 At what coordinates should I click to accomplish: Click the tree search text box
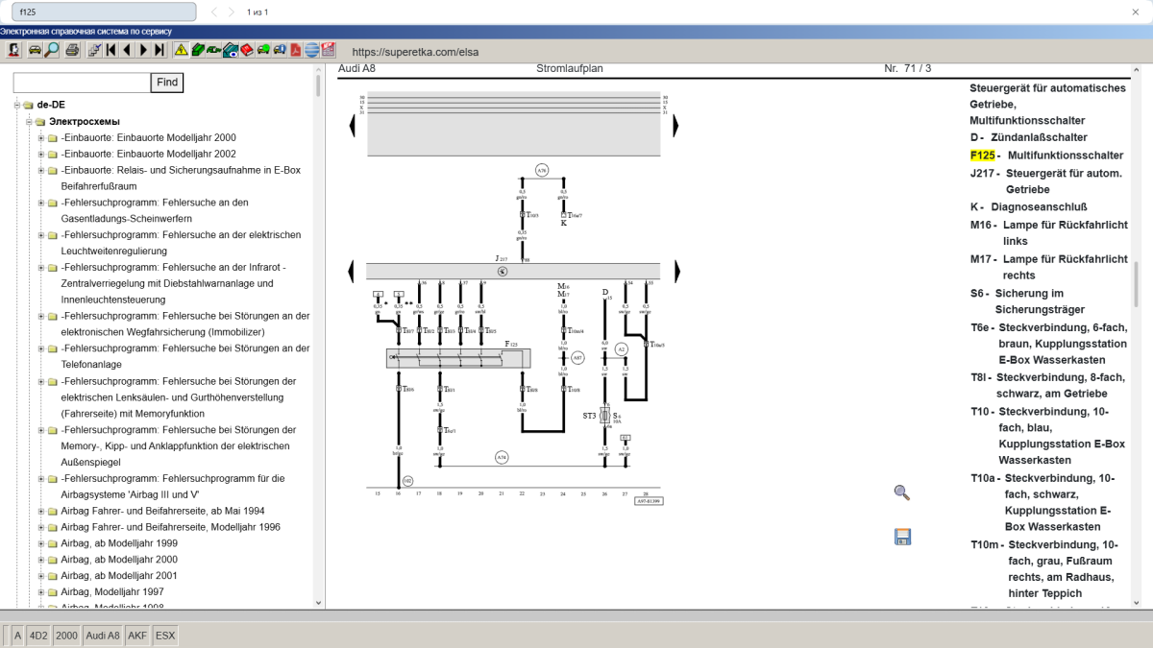click(x=82, y=83)
